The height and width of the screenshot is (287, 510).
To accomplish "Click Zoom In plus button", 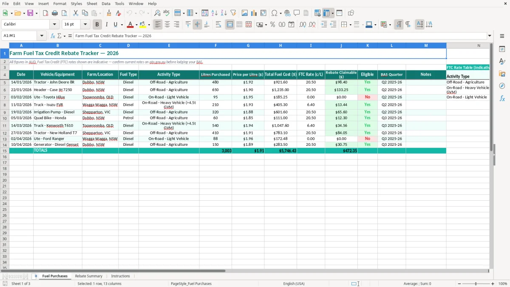I will click(x=493, y=284).
